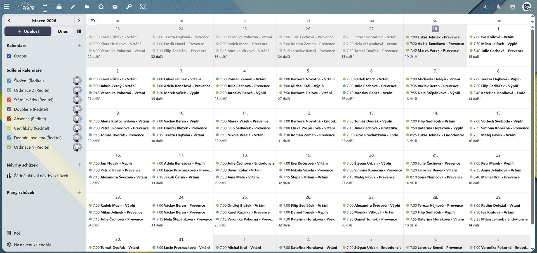Open Nastavení kalendáře settings
The height and width of the screenshot is (253, 537).
point(32,245)
